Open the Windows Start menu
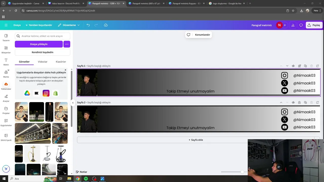The height and width of the screenshot is (182, 324). [4, 179]
